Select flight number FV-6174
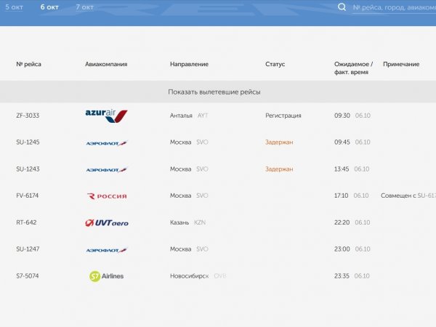 pyautogui.click(x=28, y=195)
